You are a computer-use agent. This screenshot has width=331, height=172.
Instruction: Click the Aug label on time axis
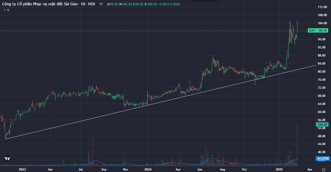point(223,169)
